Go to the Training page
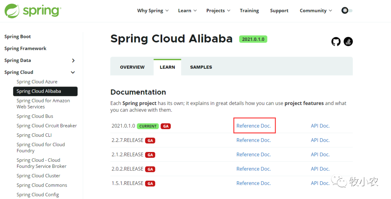Image resolution: width=391 pixels, height=199 pixels. click(x=249, y=10)
